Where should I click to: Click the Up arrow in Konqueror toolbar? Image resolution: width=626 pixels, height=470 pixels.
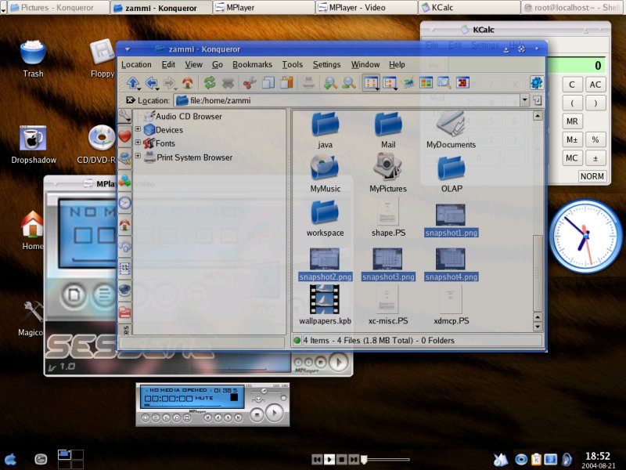(132, 82)
